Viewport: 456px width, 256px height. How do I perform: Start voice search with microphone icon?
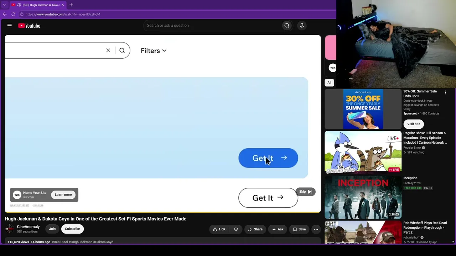pos(302,26)
